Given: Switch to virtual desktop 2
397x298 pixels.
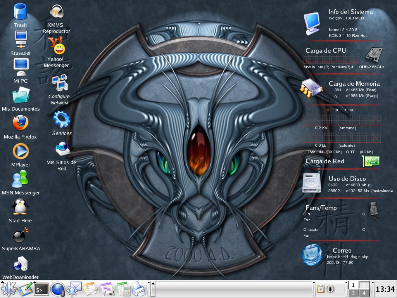Looking at the screenshot, I should (364, 285).
